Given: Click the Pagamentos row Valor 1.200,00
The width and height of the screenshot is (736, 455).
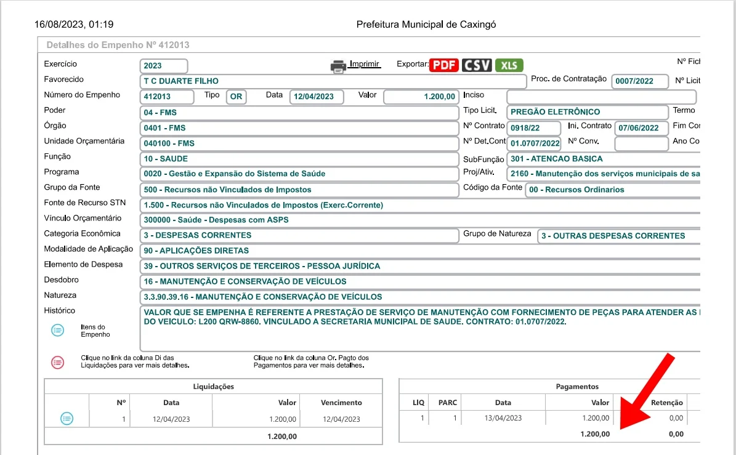Looking at the screenshot, I should click(596, 418).
